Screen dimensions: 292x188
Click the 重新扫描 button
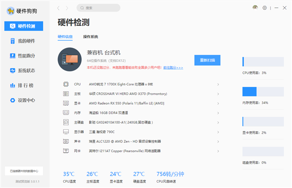(207, 60)
